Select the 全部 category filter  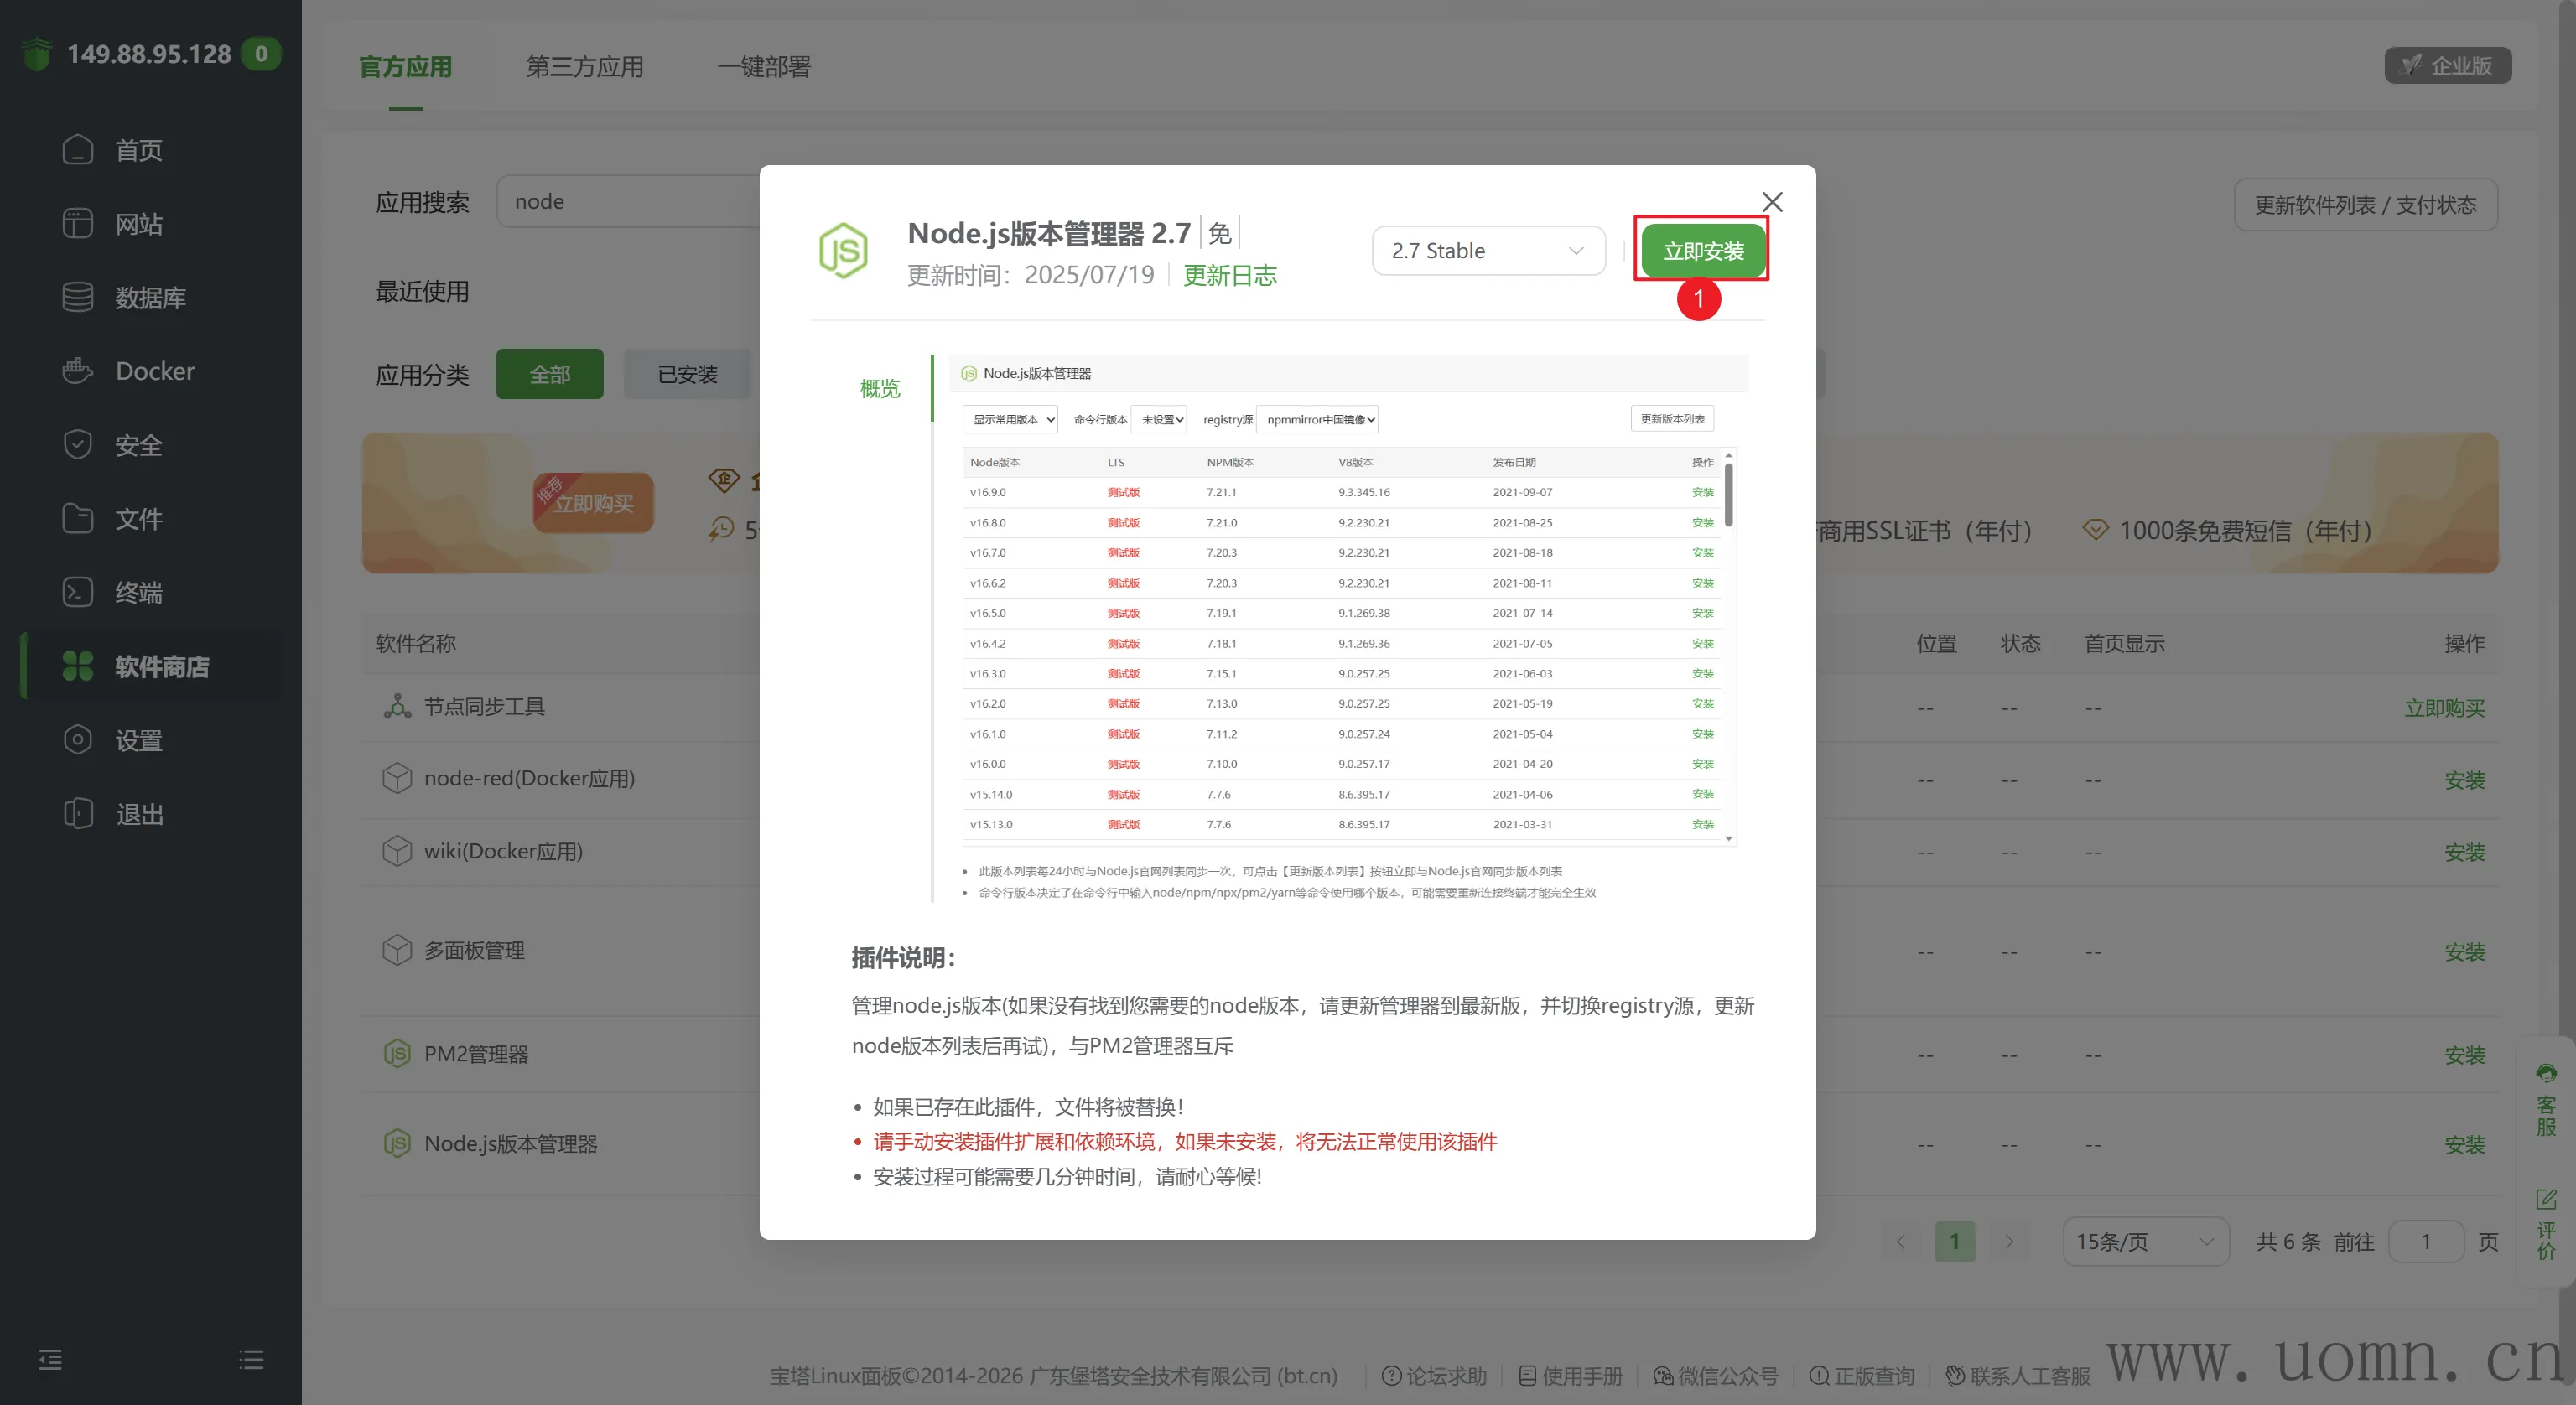(549, 375)
